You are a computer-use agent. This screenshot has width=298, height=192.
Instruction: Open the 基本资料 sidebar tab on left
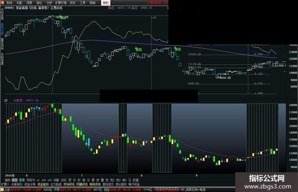(2, 44)
